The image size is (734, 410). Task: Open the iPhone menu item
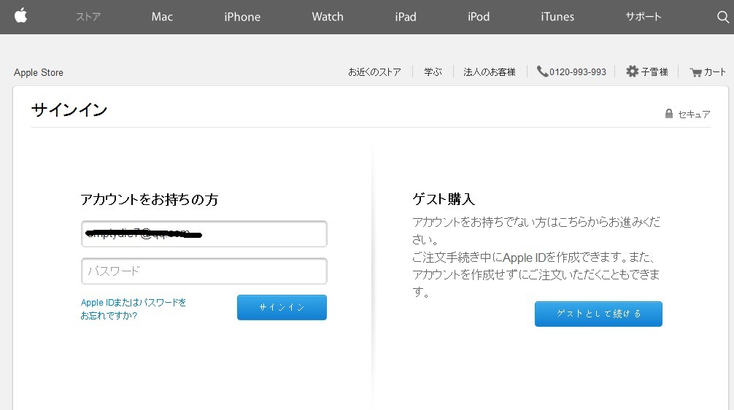(242, 17)
